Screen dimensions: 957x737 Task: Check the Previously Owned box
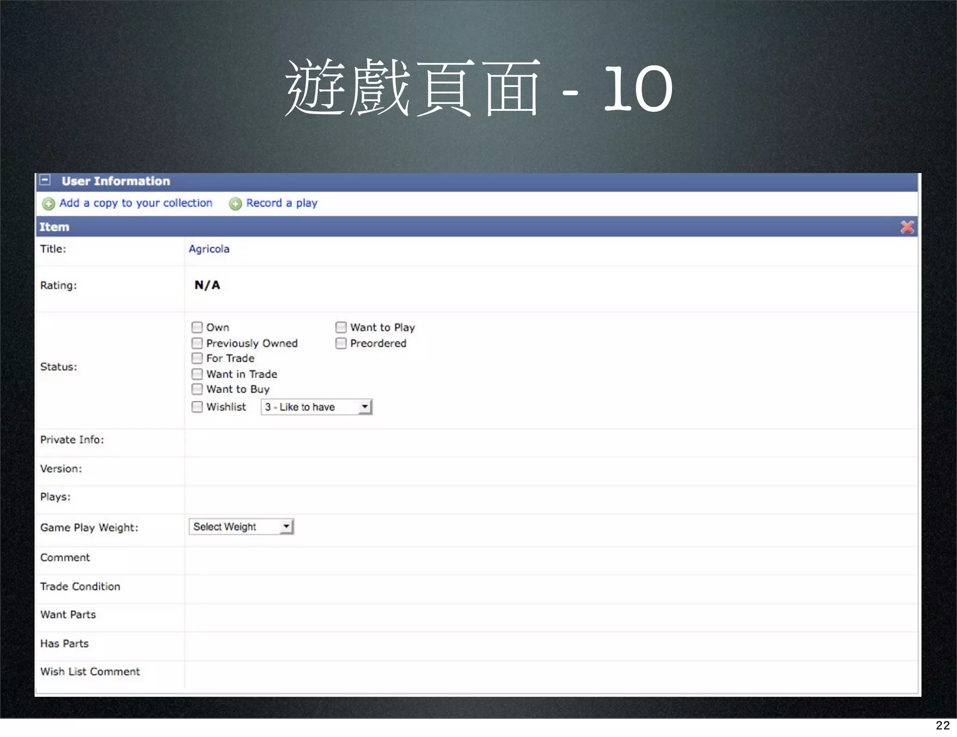point(197,343)
